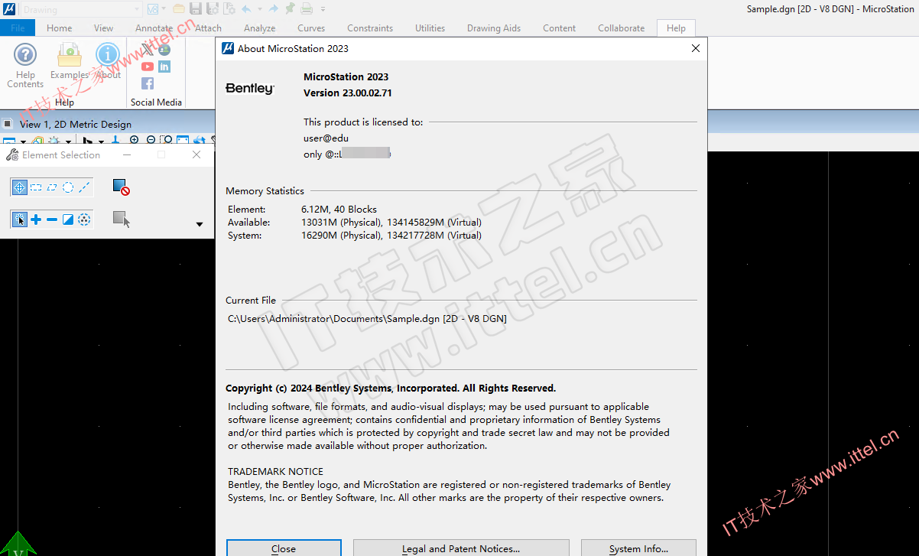919x556 pixels.
Task: Choose the Block selection method icon
Action: pos(36,187)
